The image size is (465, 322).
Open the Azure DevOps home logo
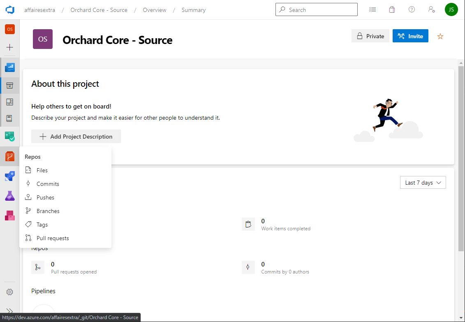10,10
